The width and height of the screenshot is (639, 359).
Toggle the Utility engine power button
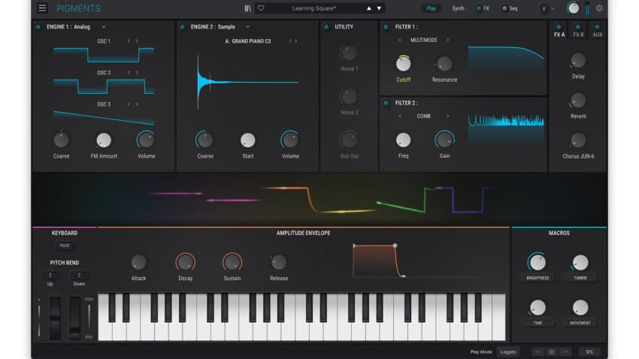pyautogui.click(x=326, y=27)
